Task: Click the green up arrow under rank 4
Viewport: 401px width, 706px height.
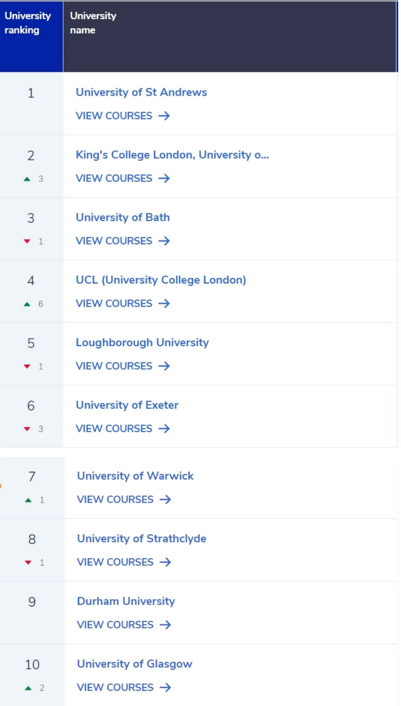Action: click(x=27, y=304)
